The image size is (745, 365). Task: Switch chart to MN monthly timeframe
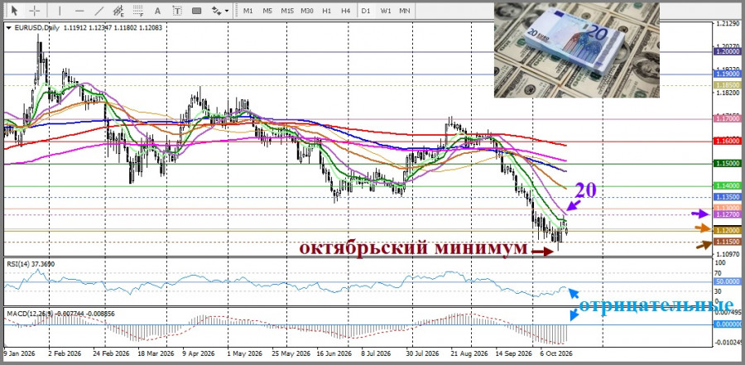point(405,11)
